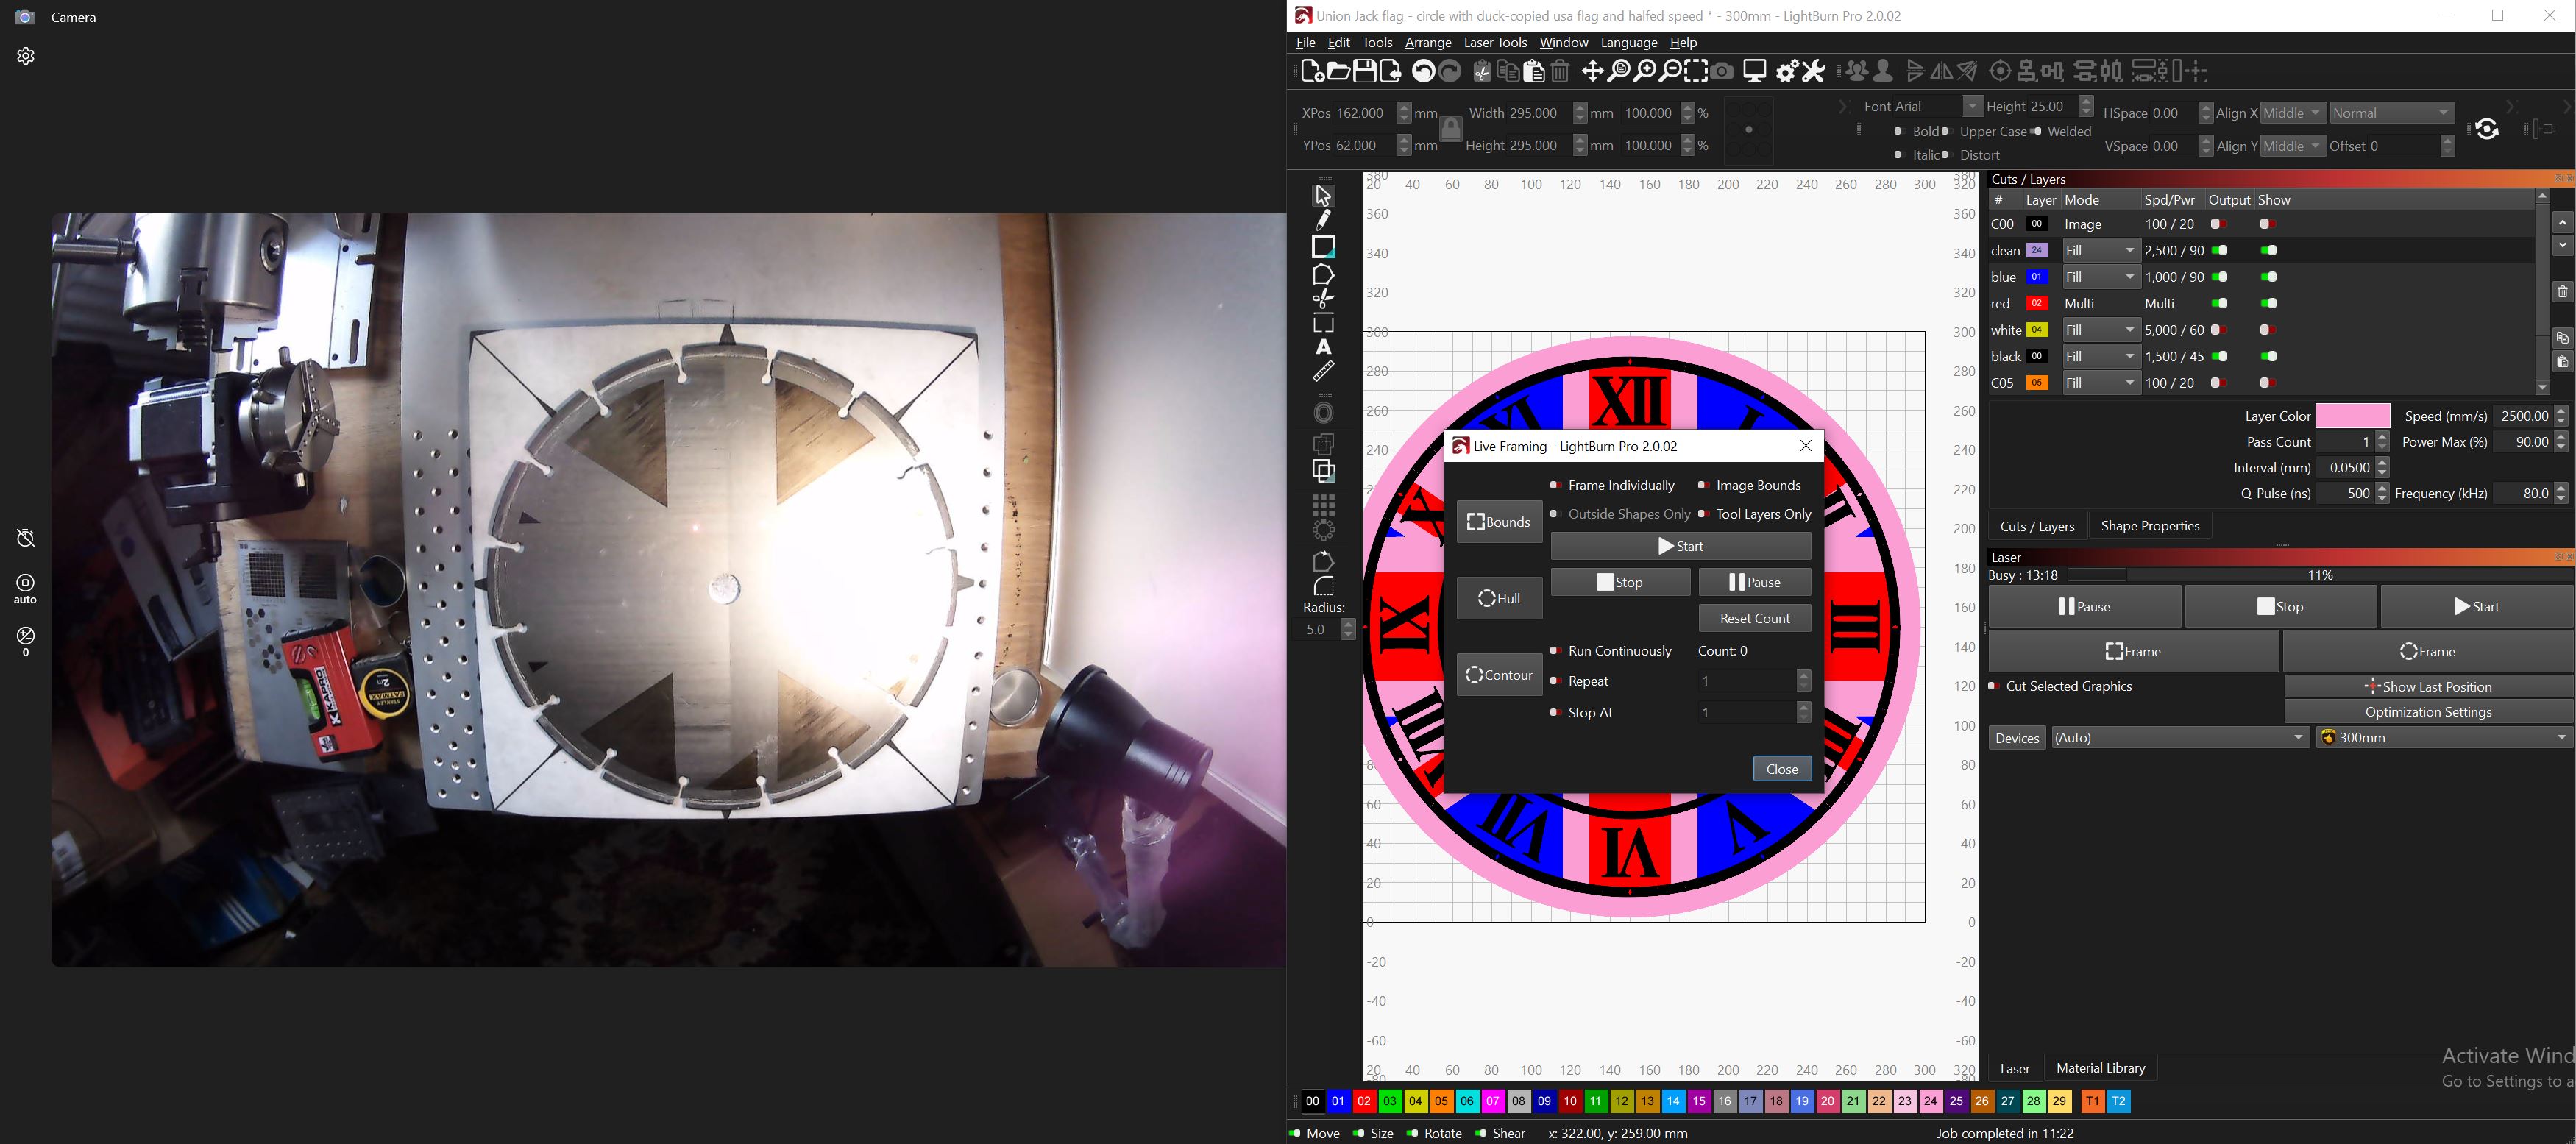The height and width of the screenshot is (1144, 2576).
Task: Toggle Show switch for black layer
Action: pyautogui.click(x=2269, y=356)
